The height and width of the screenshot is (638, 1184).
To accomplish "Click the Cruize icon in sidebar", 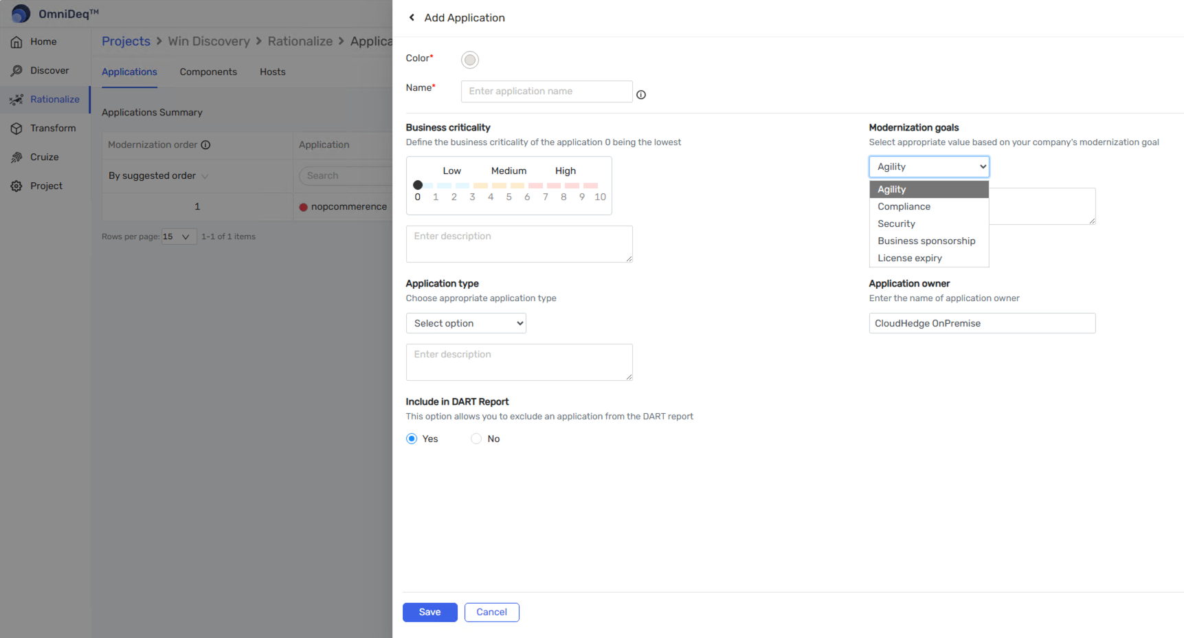I will [16, 157].
